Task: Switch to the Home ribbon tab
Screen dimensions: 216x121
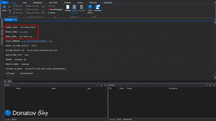Action: tap(14, 2)
